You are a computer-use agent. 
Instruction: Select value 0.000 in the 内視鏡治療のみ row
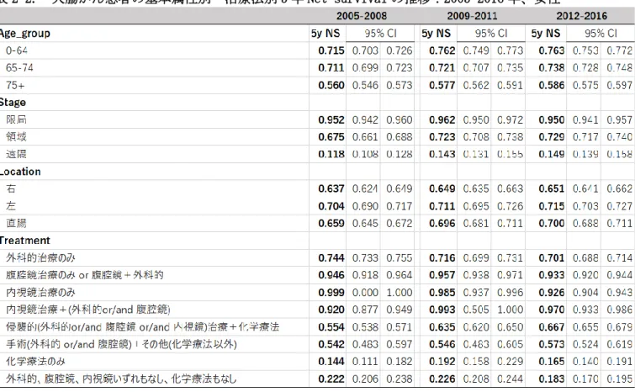(365, 292)
